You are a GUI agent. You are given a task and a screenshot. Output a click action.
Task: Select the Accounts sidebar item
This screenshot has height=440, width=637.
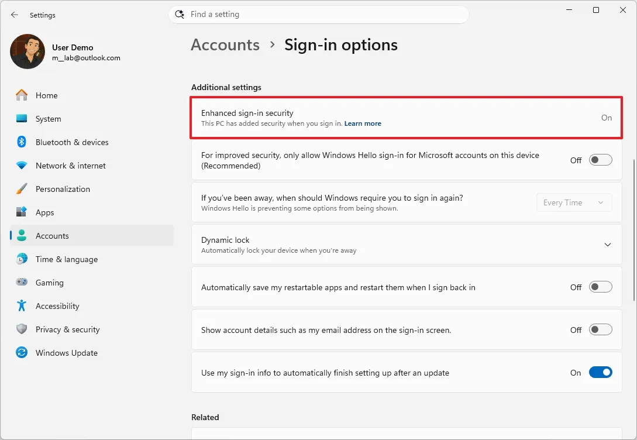pyautogui.click(x=92, y=236)
